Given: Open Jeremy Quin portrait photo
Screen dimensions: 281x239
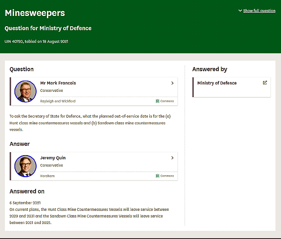Looking at the screenshot, I should (25, 166).
